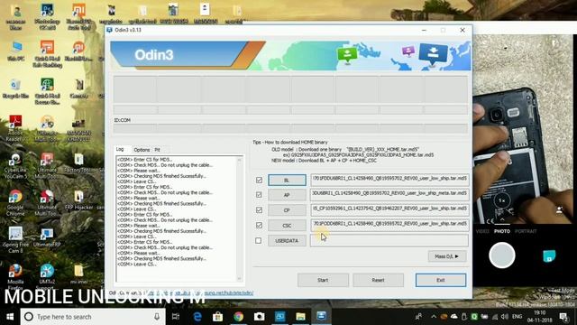Open Recycle Bin on desktop
577x325 pixels.
point(15,89)
